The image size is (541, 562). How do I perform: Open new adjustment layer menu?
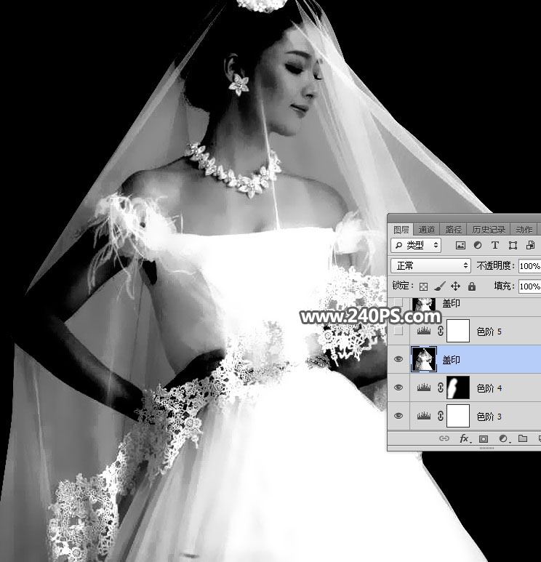point(502,439)
